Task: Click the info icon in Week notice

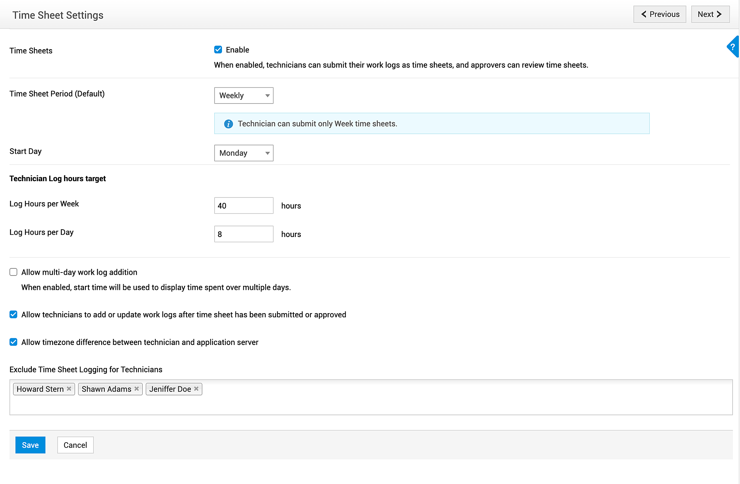Action: point(229,124)
